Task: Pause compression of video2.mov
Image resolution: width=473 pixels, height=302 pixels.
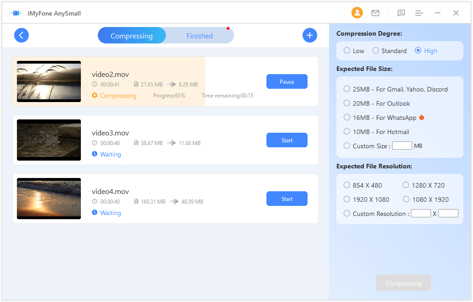Action: (x=287, y=81)
